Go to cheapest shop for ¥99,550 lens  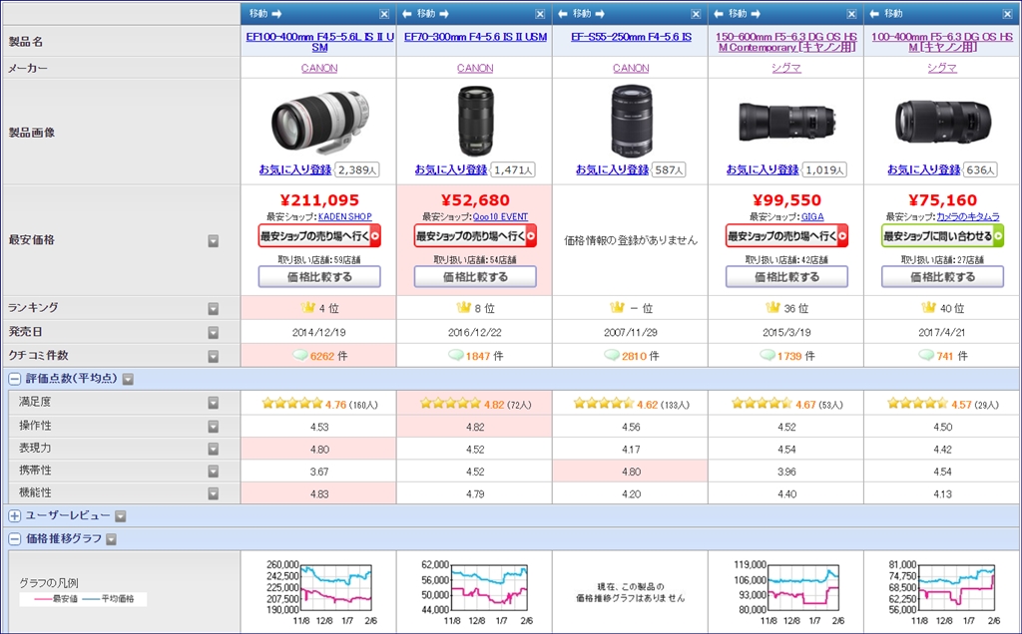[x=786, y=236]
